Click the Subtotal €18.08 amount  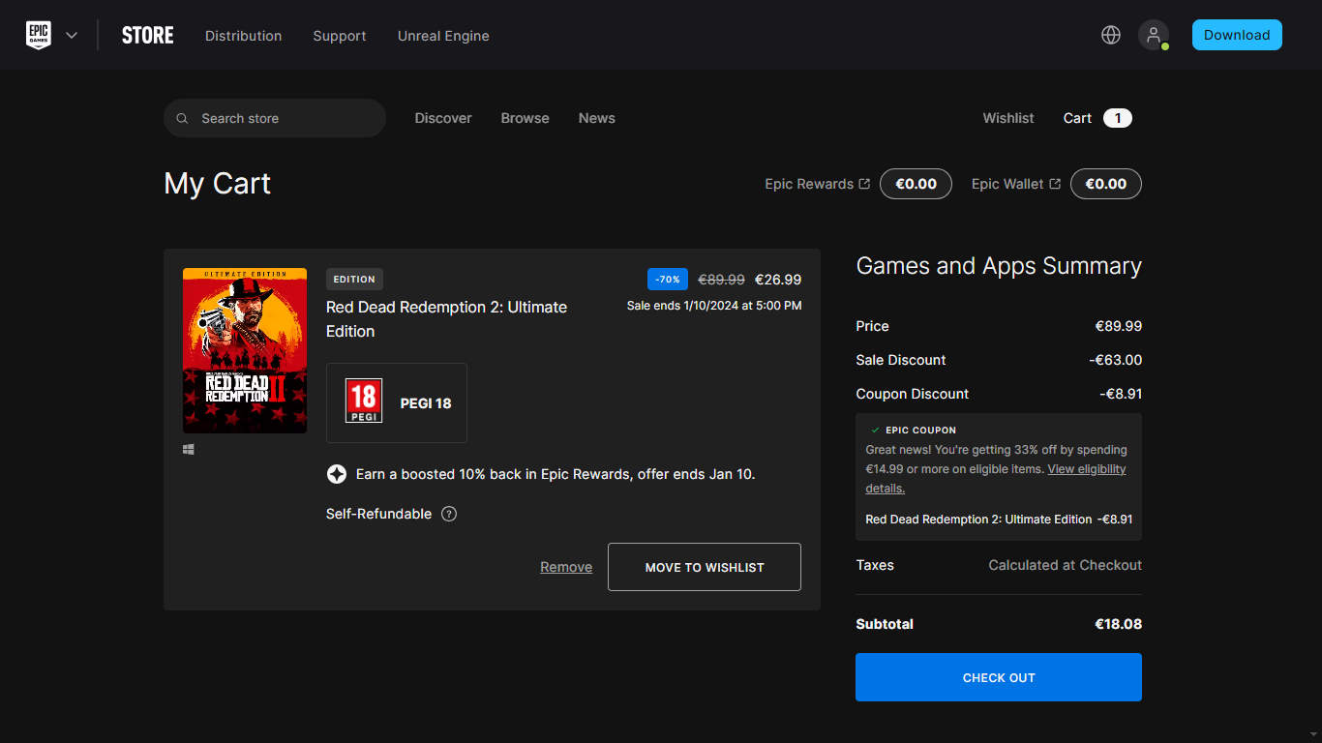pyautogui.click(x=1118, y=624)
